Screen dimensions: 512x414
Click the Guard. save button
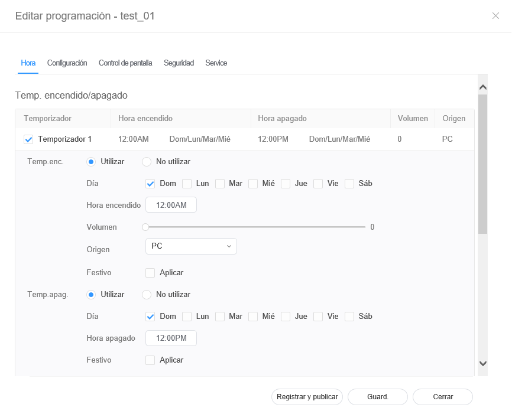coord(378,397)
